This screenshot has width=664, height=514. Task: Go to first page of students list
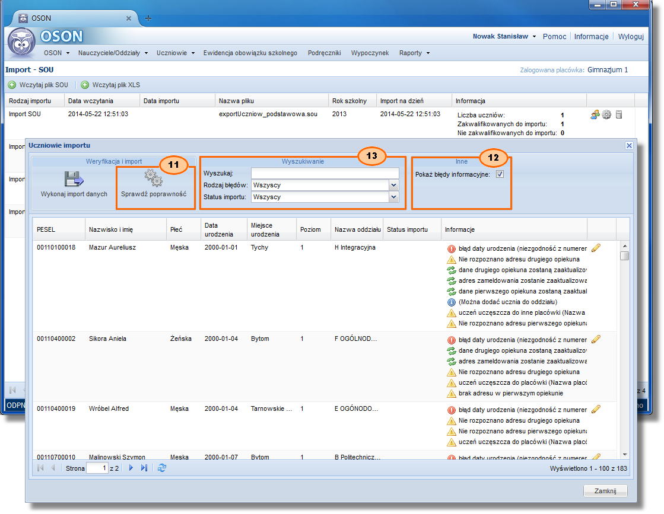tap(41, 468)
